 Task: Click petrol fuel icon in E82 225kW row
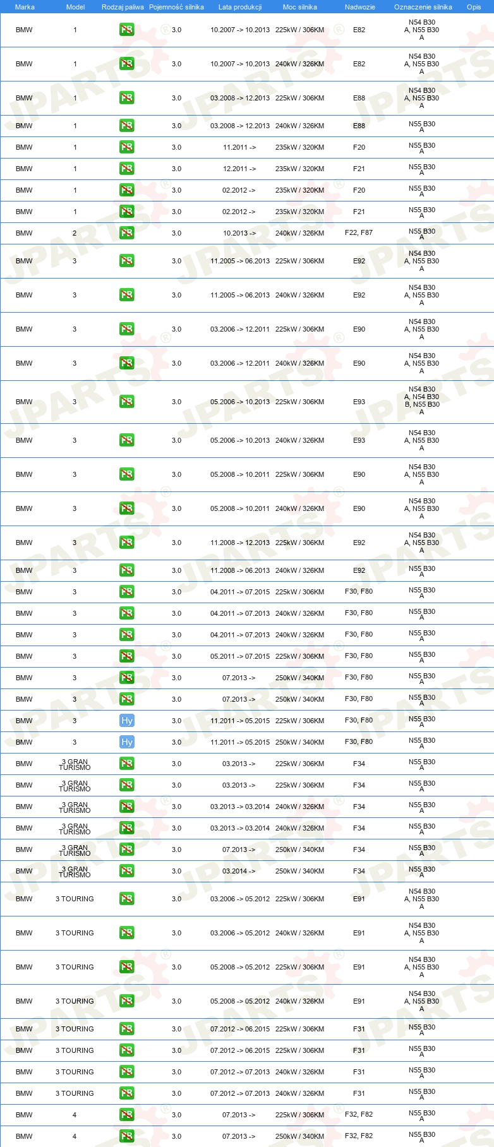[x=127, y=30]
